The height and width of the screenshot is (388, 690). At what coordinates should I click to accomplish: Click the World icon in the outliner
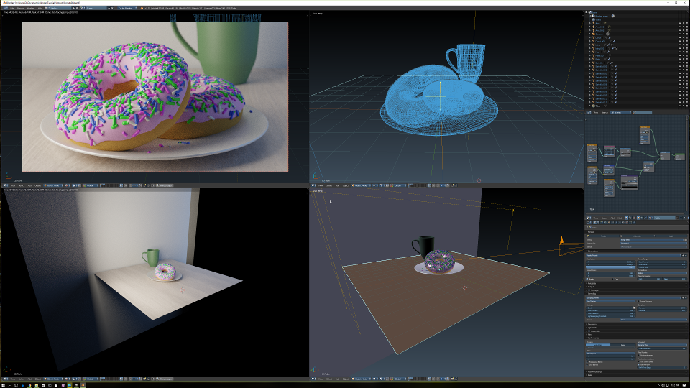[593, 20]
